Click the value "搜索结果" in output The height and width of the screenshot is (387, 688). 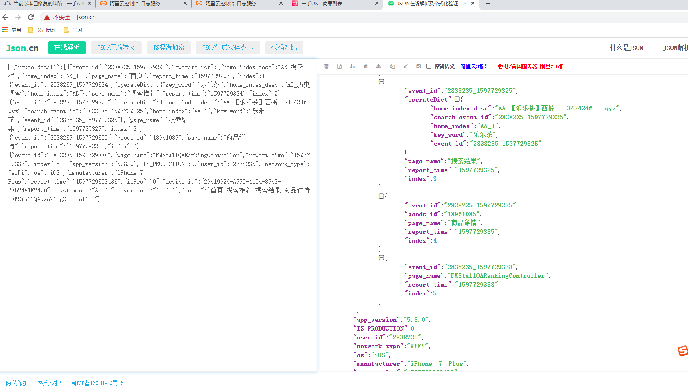(464, 161)
